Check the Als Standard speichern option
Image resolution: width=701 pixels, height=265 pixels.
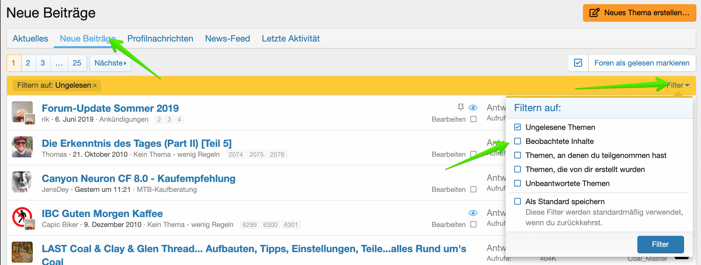[517, 202]
